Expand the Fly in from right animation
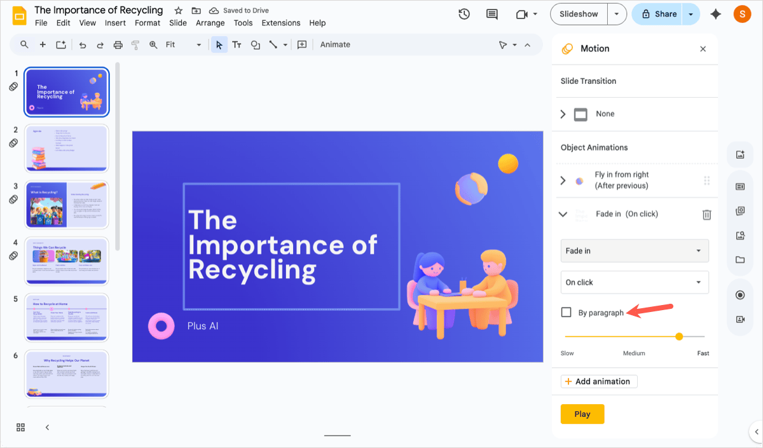 [563, 180]
